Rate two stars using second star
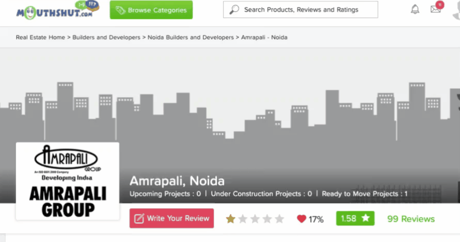The image size is (460, 242). (x=243, y=219)
